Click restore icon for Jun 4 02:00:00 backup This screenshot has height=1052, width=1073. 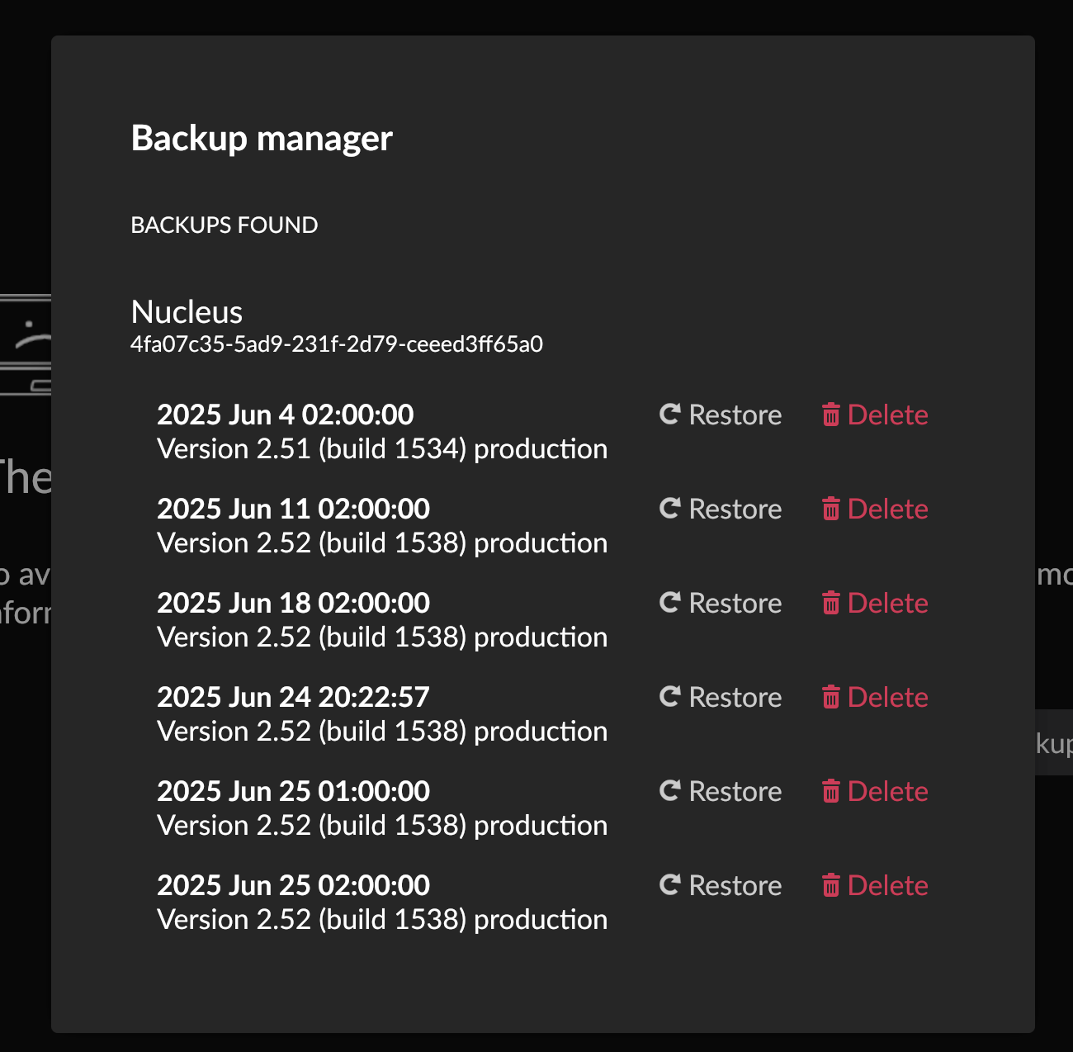(x=669, y=415)
